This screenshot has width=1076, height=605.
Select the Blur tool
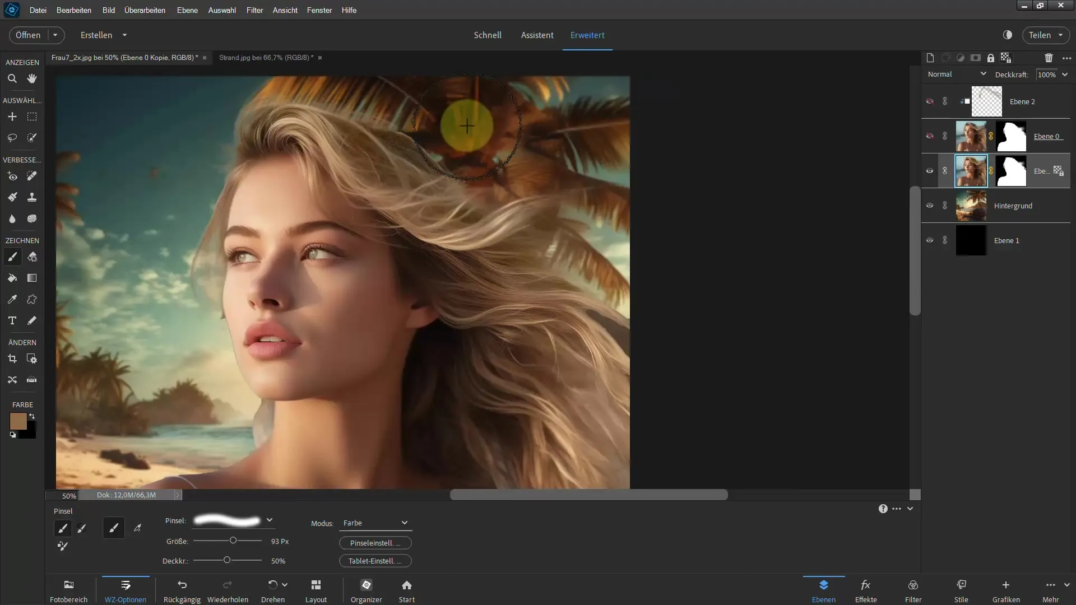click(12, 218)
